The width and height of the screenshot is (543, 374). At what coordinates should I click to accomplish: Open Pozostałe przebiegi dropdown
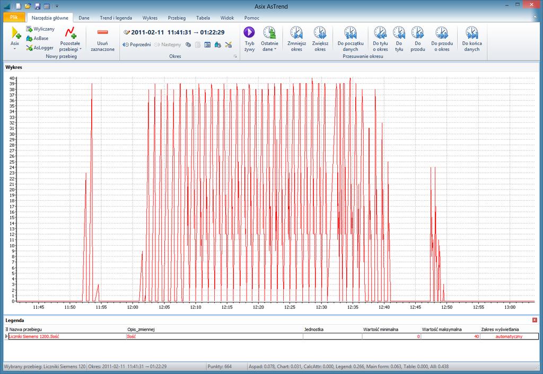(71, 39)
